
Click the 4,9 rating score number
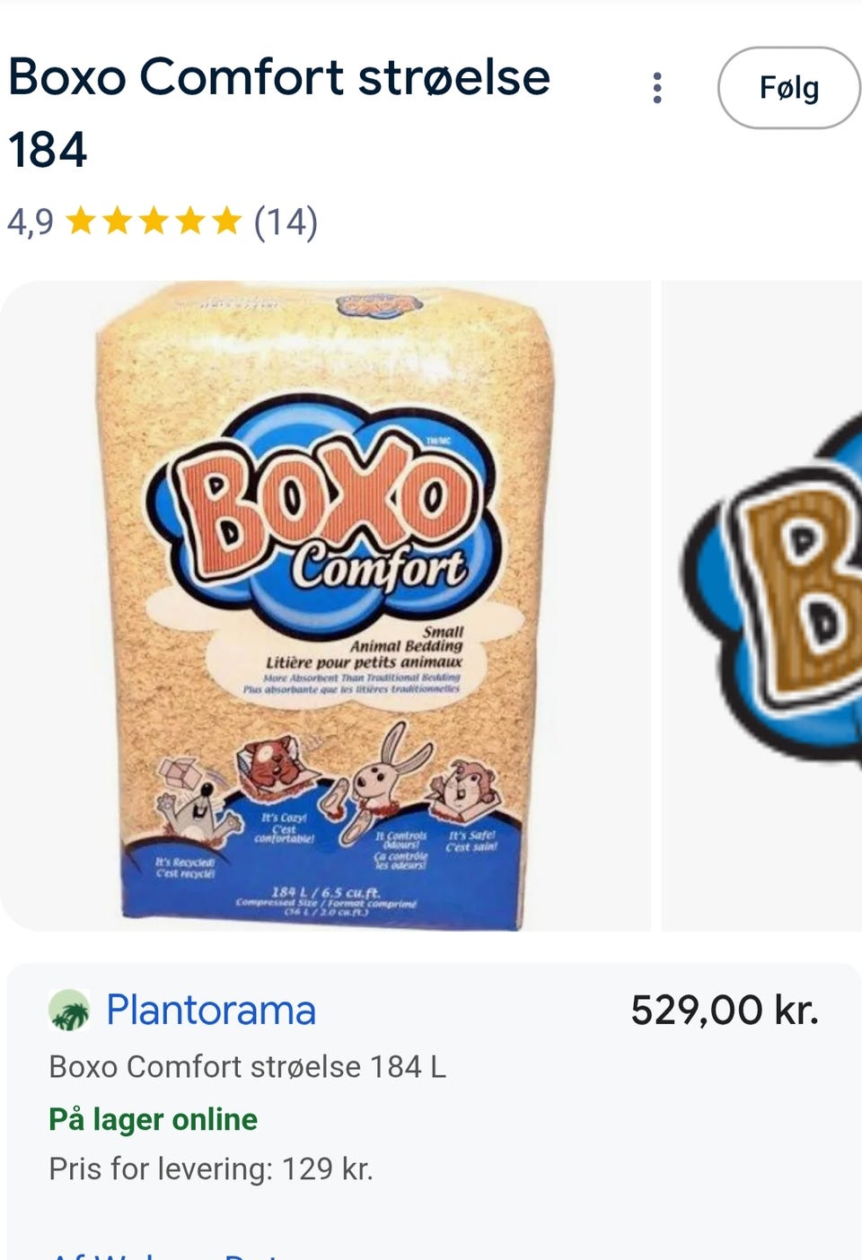(x=31, y=221)
